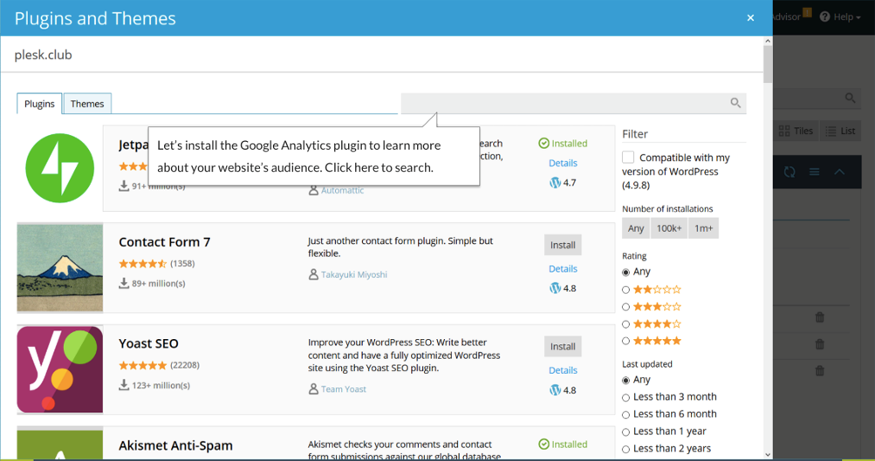Screen dimensions: 875x461
Task: Install the Yoast SEO plugin
Action: coord(563,346)
